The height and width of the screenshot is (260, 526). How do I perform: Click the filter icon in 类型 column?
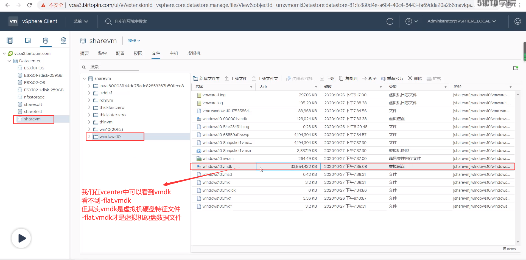tap(446, 87)
